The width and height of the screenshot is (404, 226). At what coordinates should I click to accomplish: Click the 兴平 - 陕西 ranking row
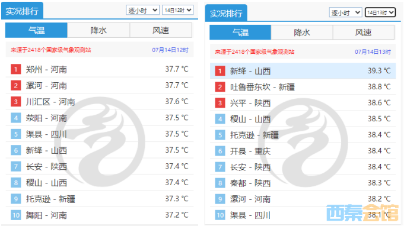pyautogui.click(x=303, y=103)
